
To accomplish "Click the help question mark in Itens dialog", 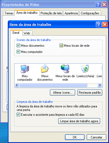I will (99, 25).
